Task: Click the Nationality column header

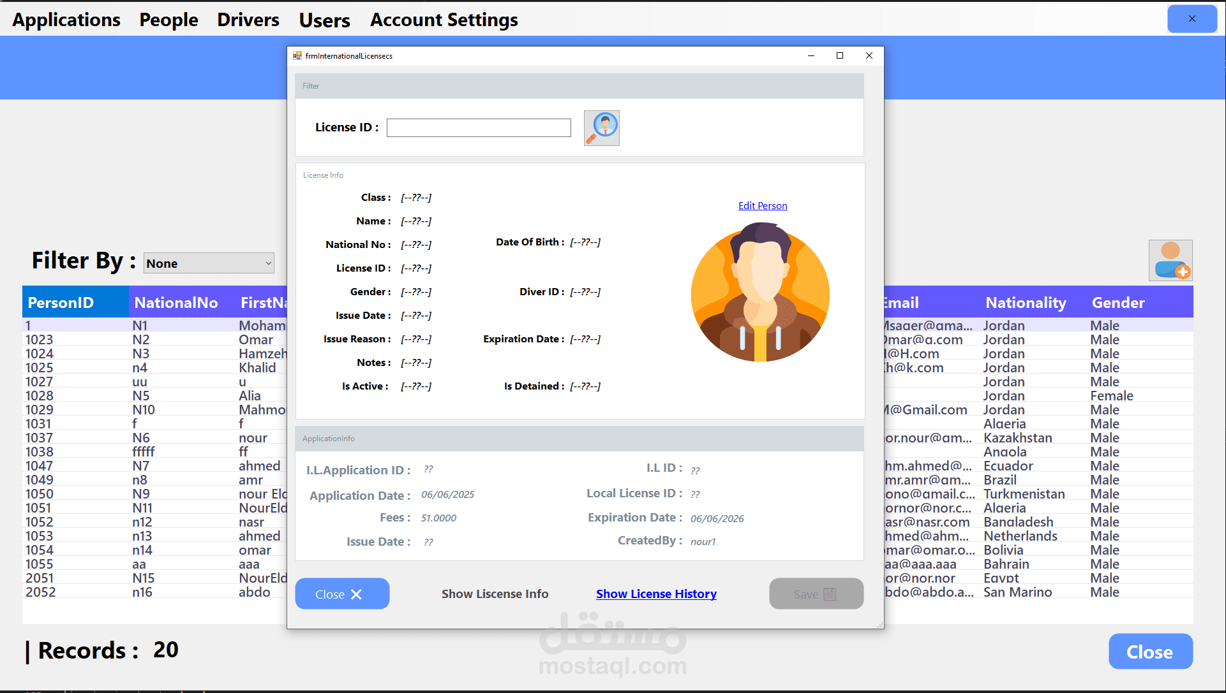Action: click(1025, 303)
